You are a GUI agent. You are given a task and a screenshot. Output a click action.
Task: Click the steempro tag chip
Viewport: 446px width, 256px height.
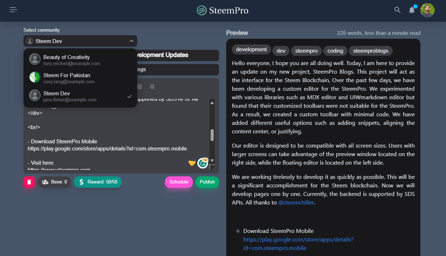[x=306, y=51]
